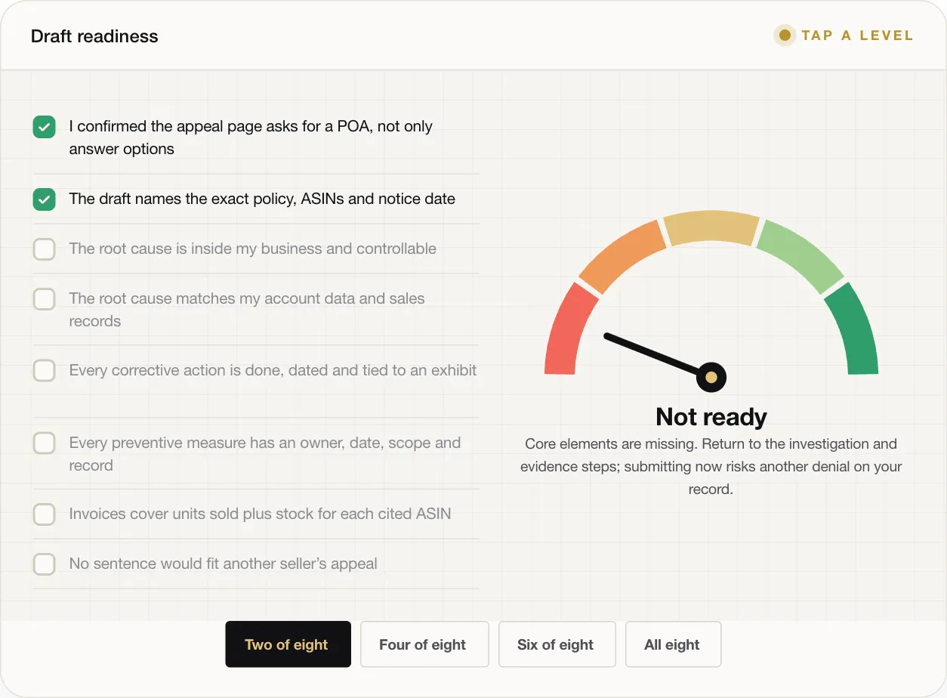Image resolution: width=947 pixels, height=698 pixels.
Task: Click the text about root cause matching account data
Action: point(247,310)
